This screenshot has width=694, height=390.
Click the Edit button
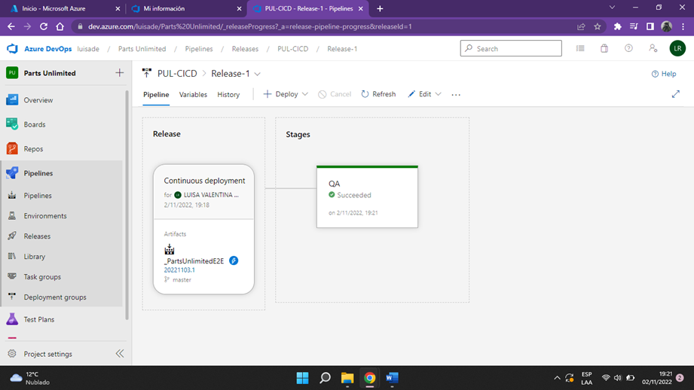[x=420, y=94]
